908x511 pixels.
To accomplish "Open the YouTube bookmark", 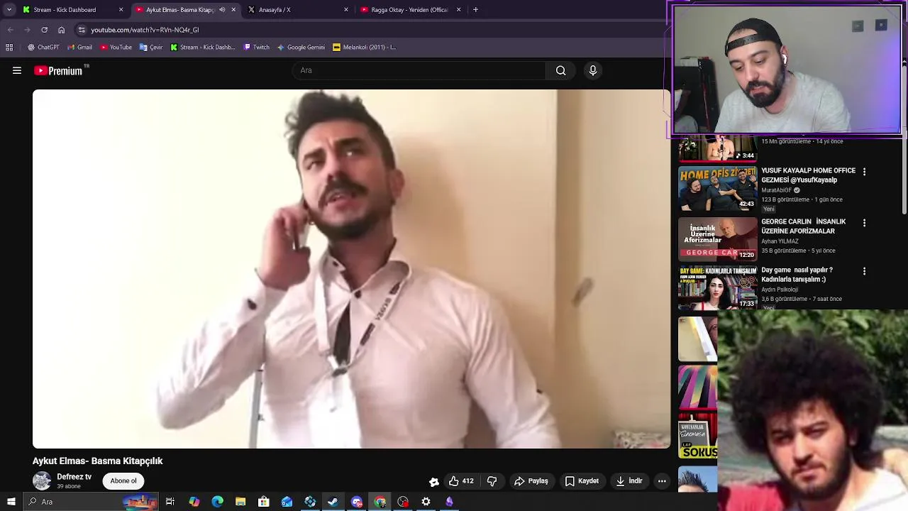I will point(116,48).
